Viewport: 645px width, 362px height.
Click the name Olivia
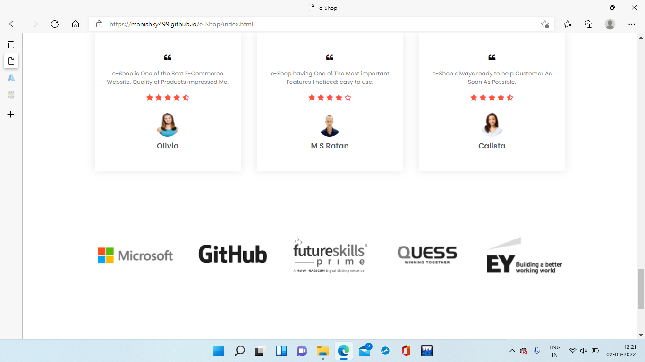click(168, 146)
